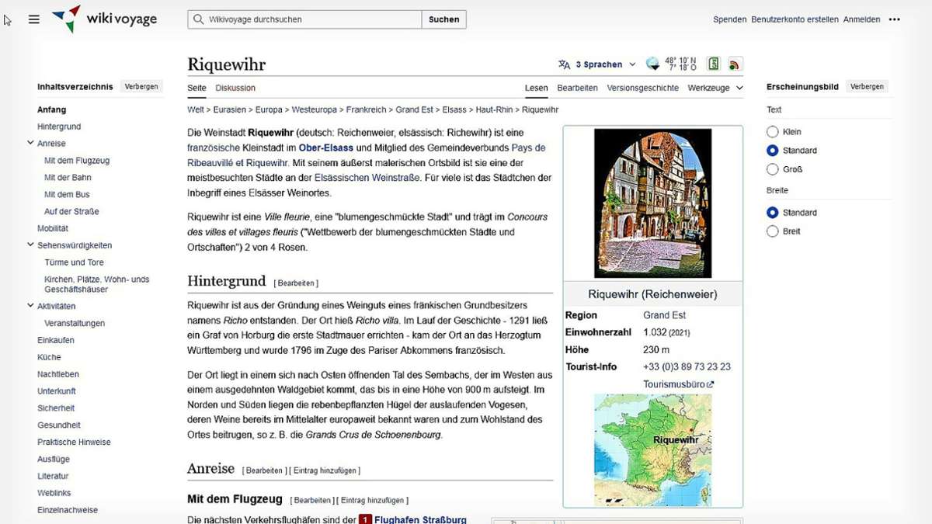Click the Spenden link
This screenshot has width=932, height=524.
click(x=729, y=19)
